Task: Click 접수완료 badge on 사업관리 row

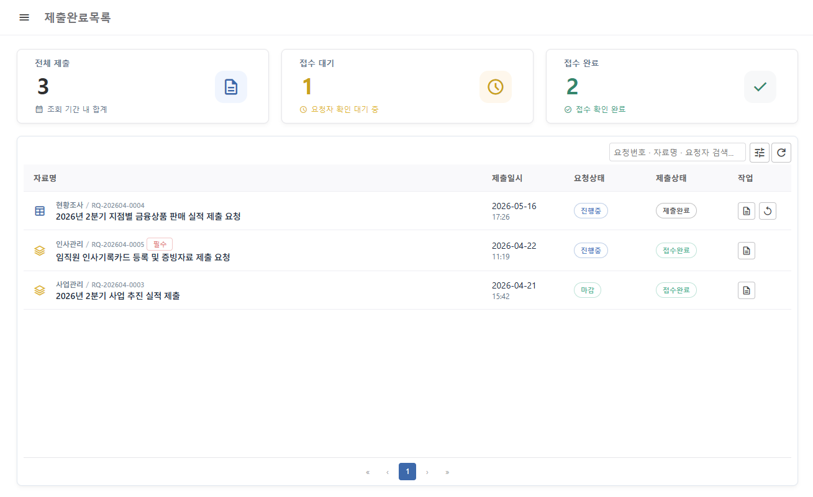Action: 676,290
